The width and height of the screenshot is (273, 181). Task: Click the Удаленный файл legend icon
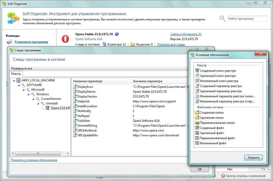coord(197,133)
